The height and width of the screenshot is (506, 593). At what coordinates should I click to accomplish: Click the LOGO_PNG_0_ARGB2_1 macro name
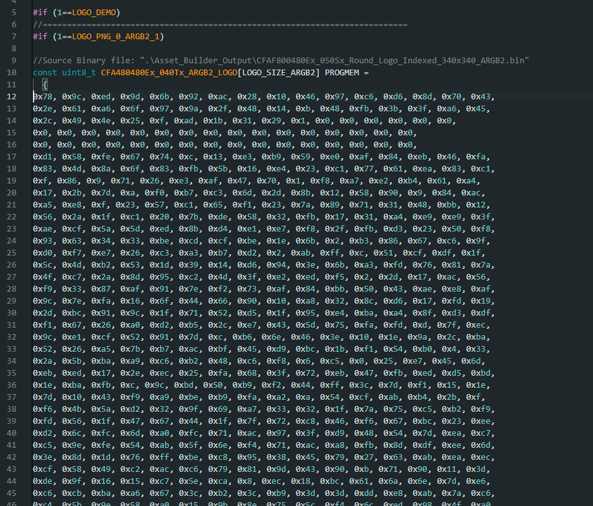(x=116, y=37)
